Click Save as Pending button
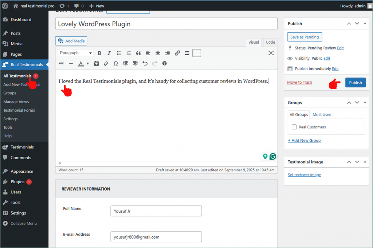373x248 pixels. [x=305, y=37]
